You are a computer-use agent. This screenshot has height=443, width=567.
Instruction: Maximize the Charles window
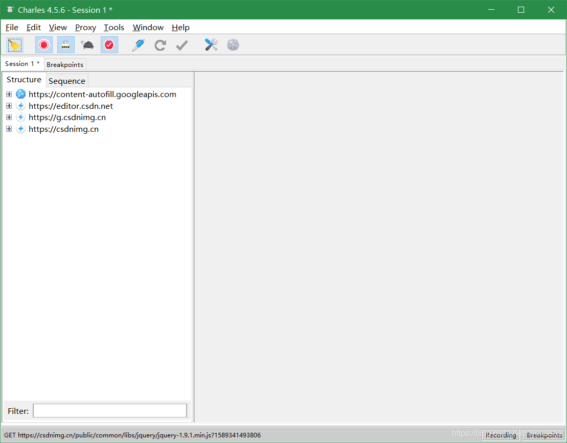[x=520, y=10]
